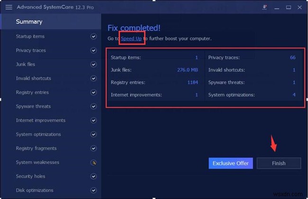Click the Finish button
308x199 pixels.
point(279,163)
